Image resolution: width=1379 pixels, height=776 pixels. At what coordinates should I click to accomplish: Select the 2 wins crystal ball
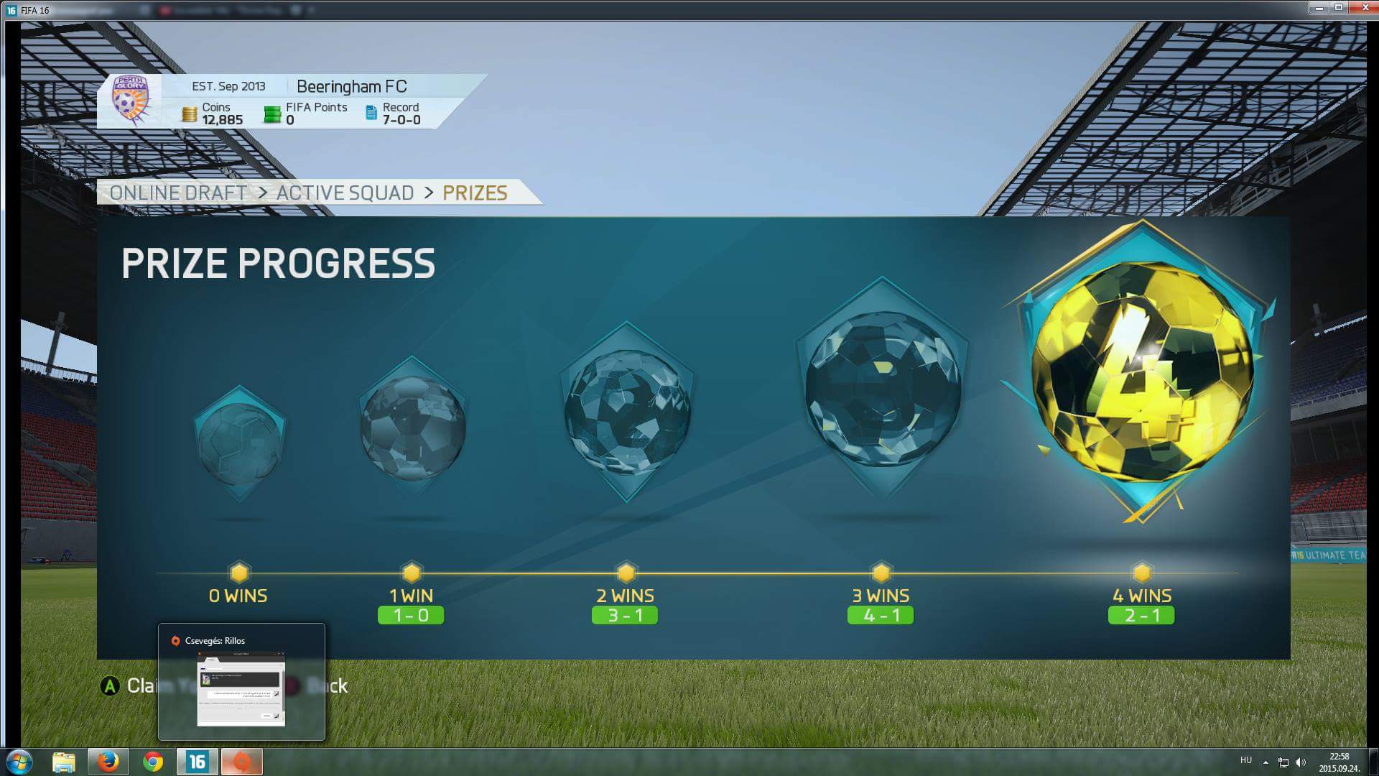tap(627, 412)
